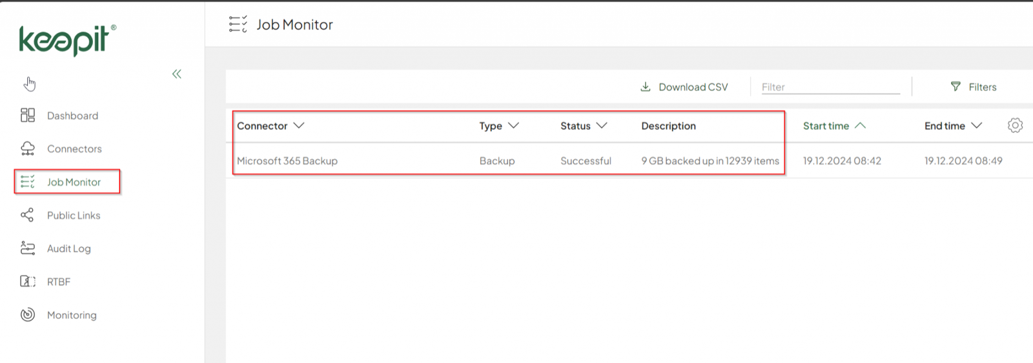The image size is (1033, 363).
Task: Expand the Type column dropdown
Action: (x=514, y=125)
